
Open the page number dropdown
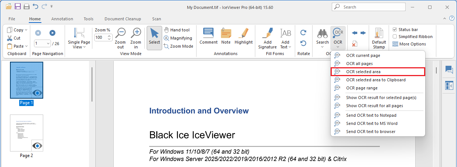pos(48,44)
